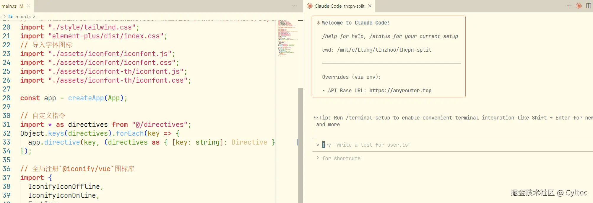593x203 pixels.
Task: Click line number 28 in the gutter
Action: (x=7, y=98)
